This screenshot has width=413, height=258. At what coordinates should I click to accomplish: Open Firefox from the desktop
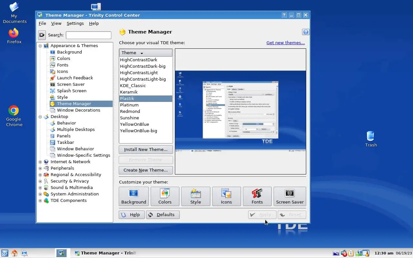pos(14,36)
